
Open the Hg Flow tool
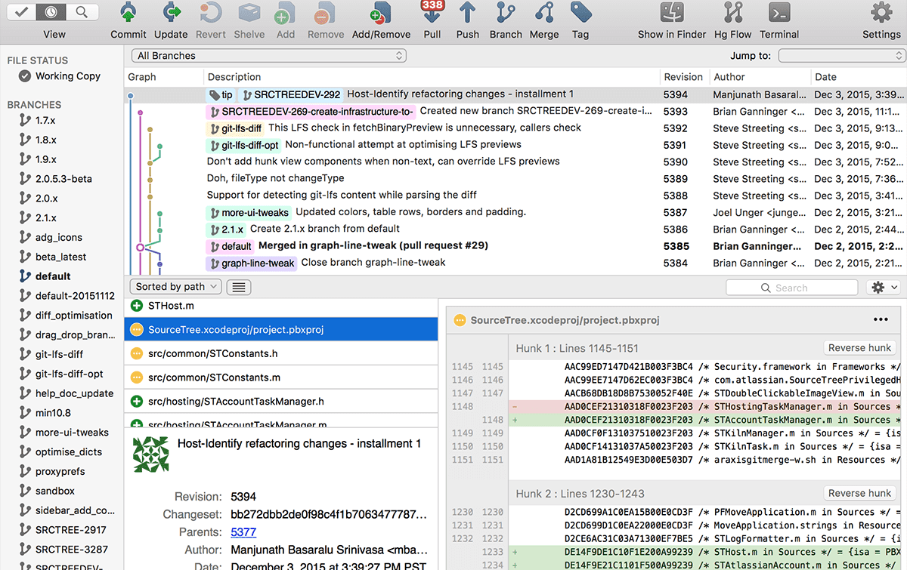[x=732, y=13]
